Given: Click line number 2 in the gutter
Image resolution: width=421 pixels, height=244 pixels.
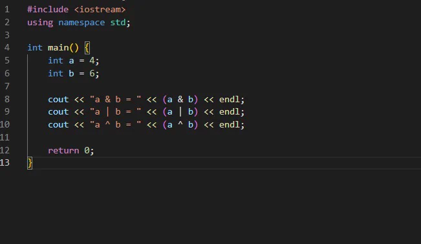Looking at the screenshot, I should (7, 22).
